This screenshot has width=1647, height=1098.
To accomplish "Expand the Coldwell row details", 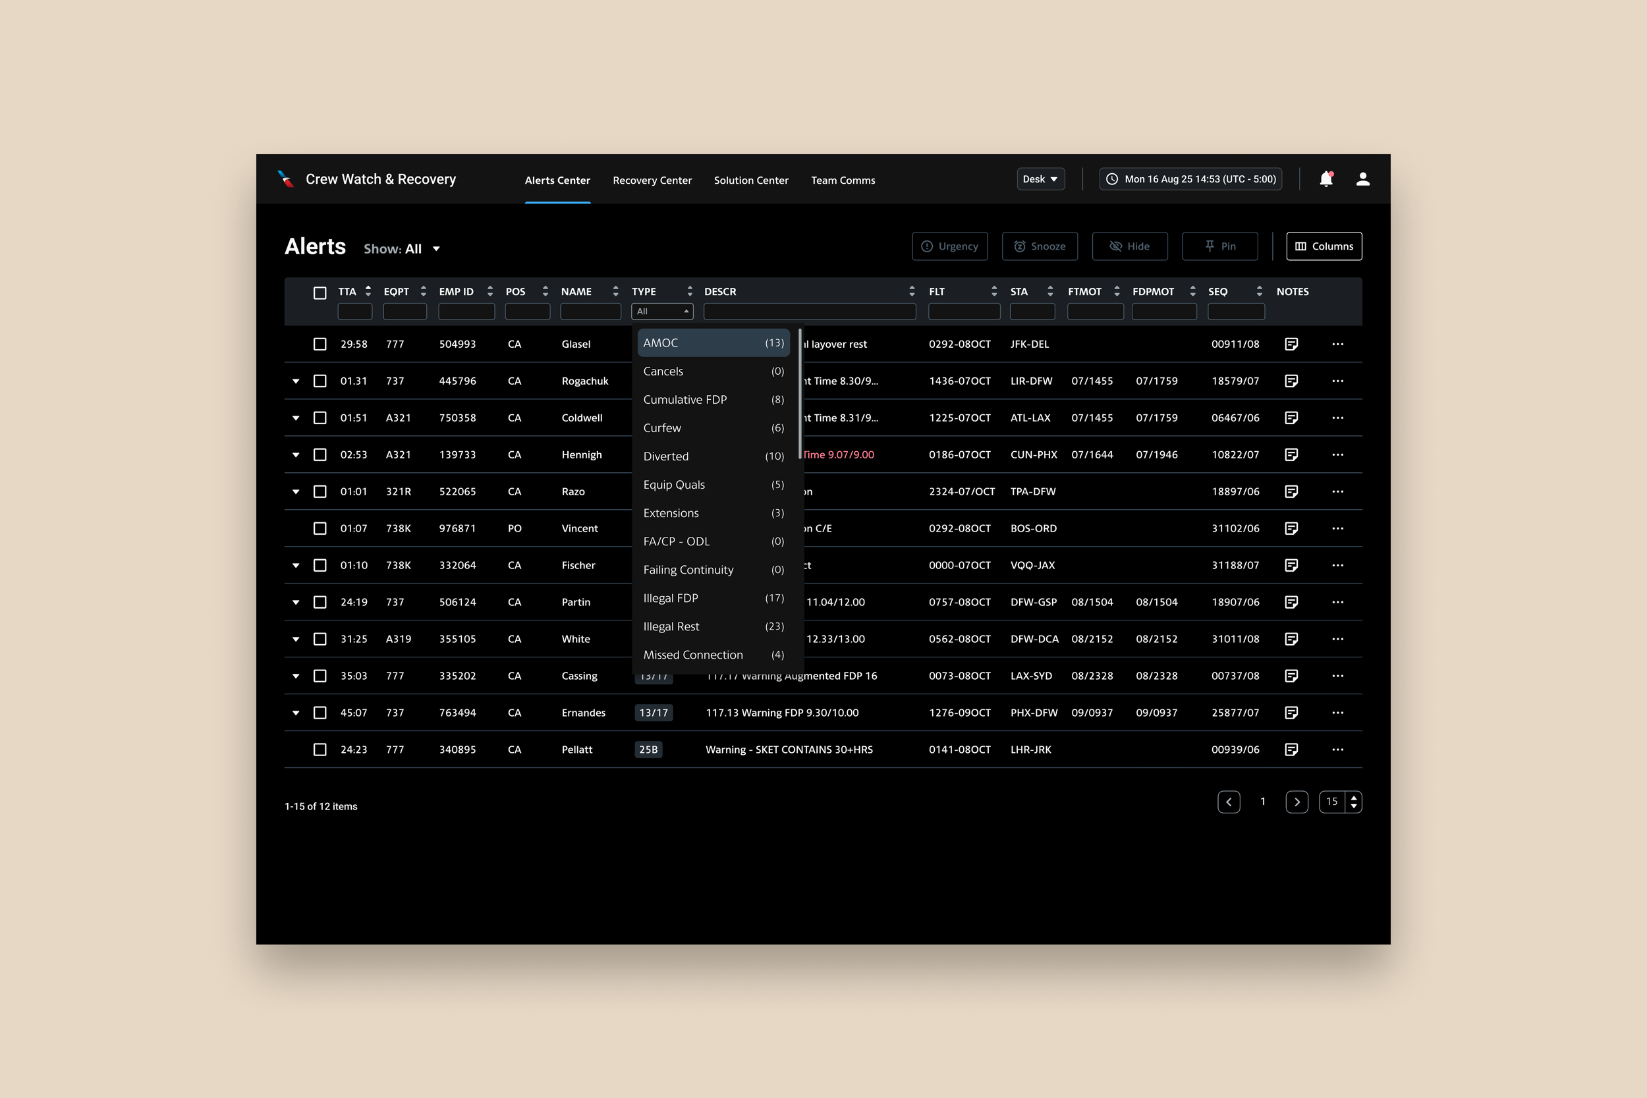I will pyautogui.click(x=296, y=418).
